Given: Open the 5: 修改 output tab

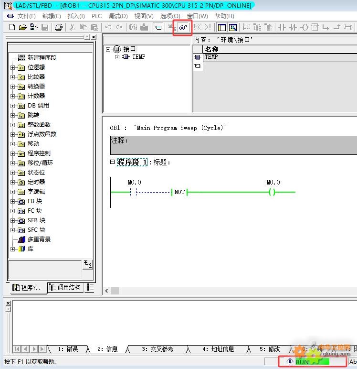Looking at the screenshot, I should pos(270,349).
